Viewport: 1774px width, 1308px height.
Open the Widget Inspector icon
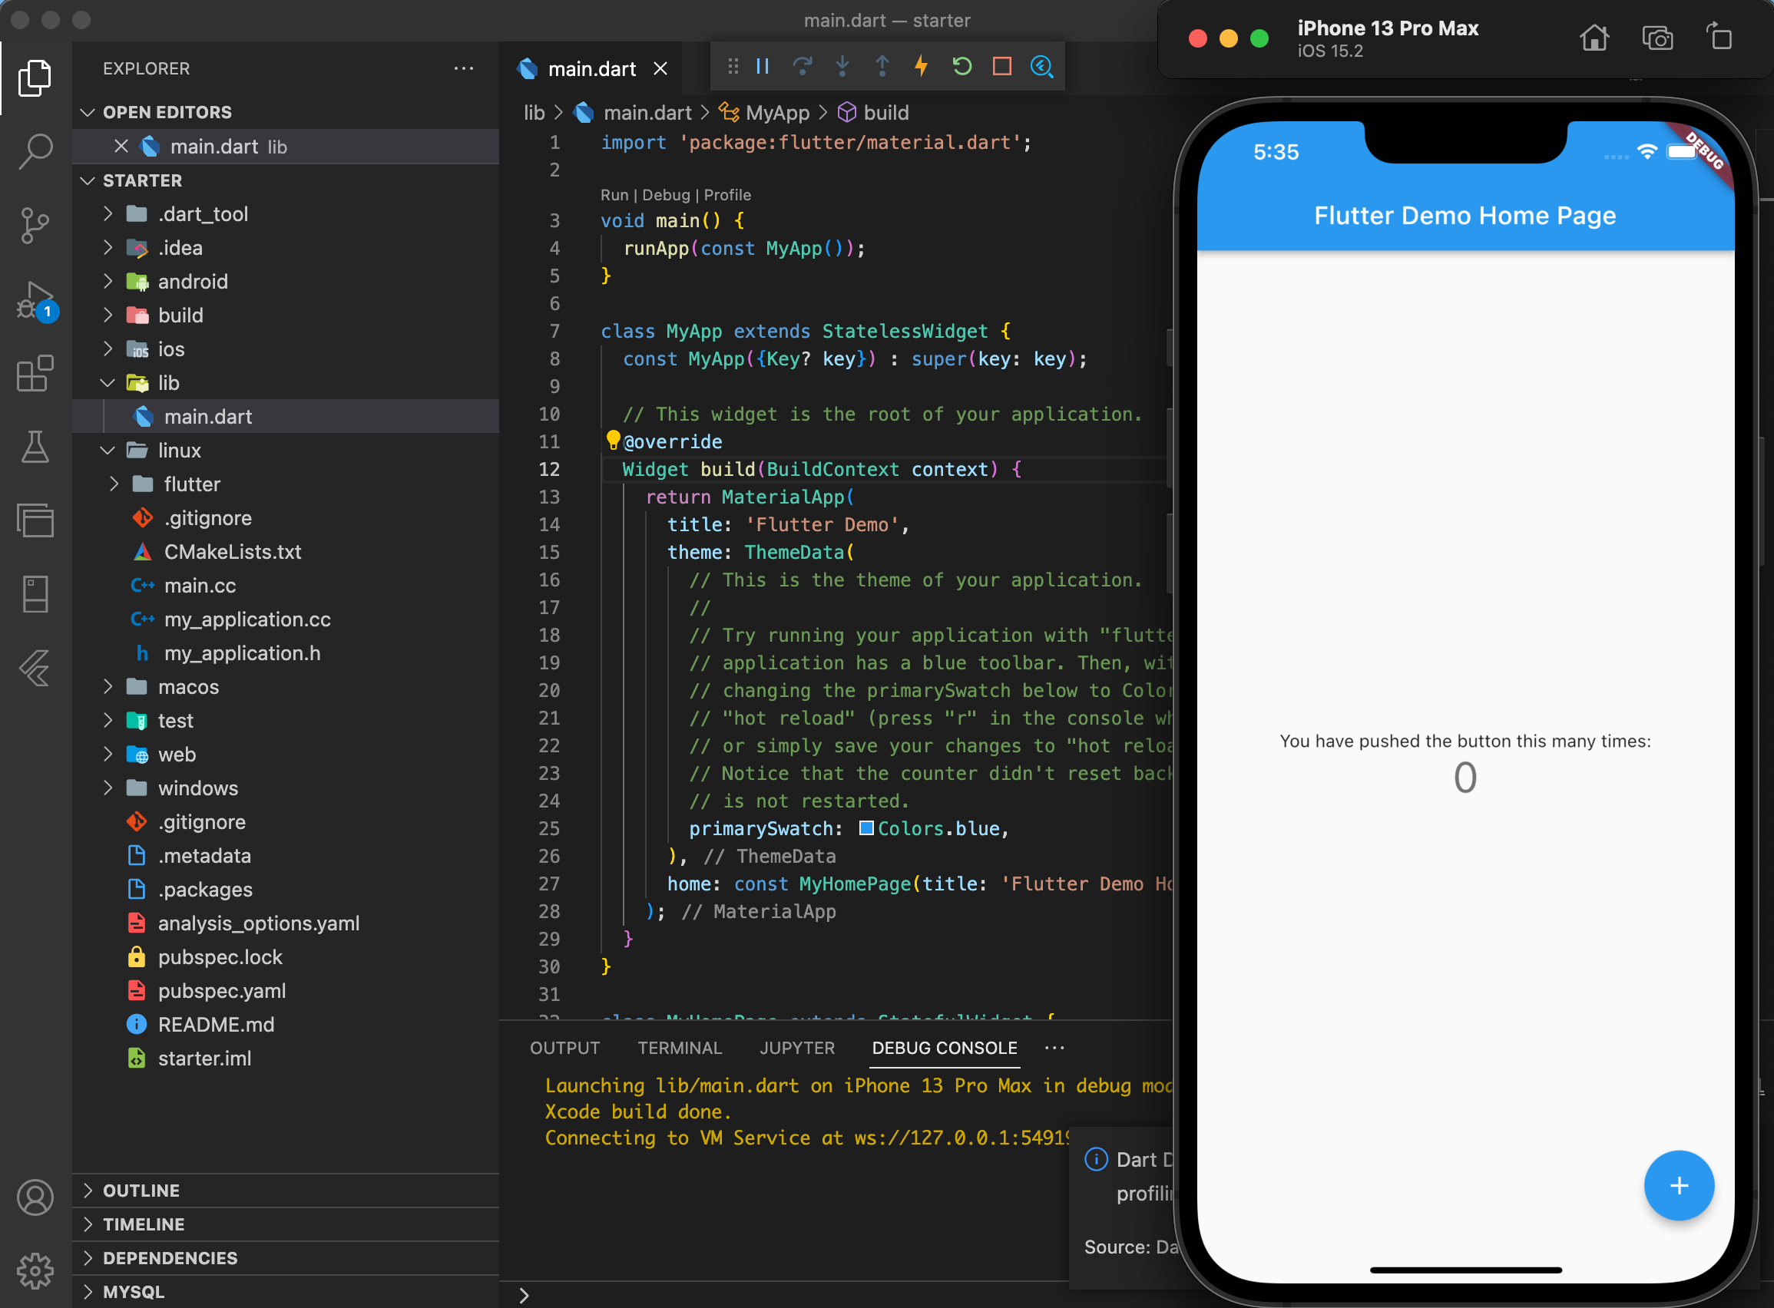[1041, 67]
